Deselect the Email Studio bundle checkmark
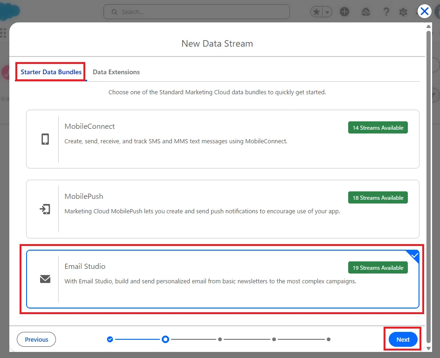This screenshot has height=358, width=440. (x=414, y=255)
